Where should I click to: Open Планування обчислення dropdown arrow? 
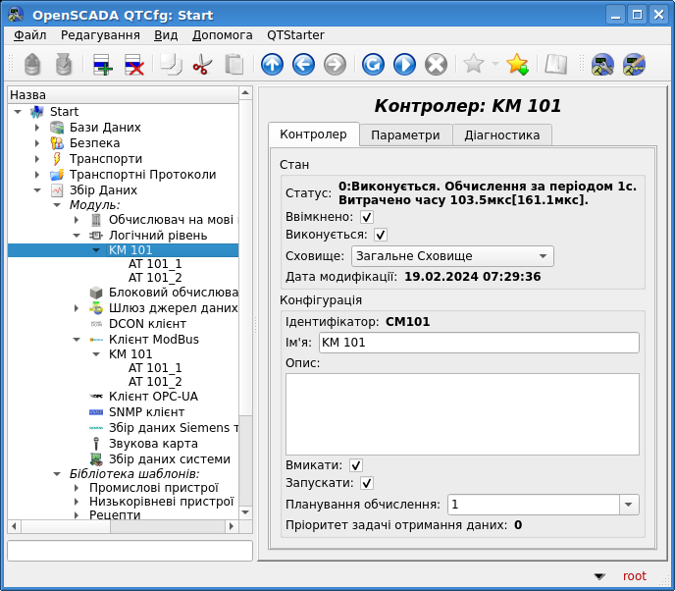point(628,505)
